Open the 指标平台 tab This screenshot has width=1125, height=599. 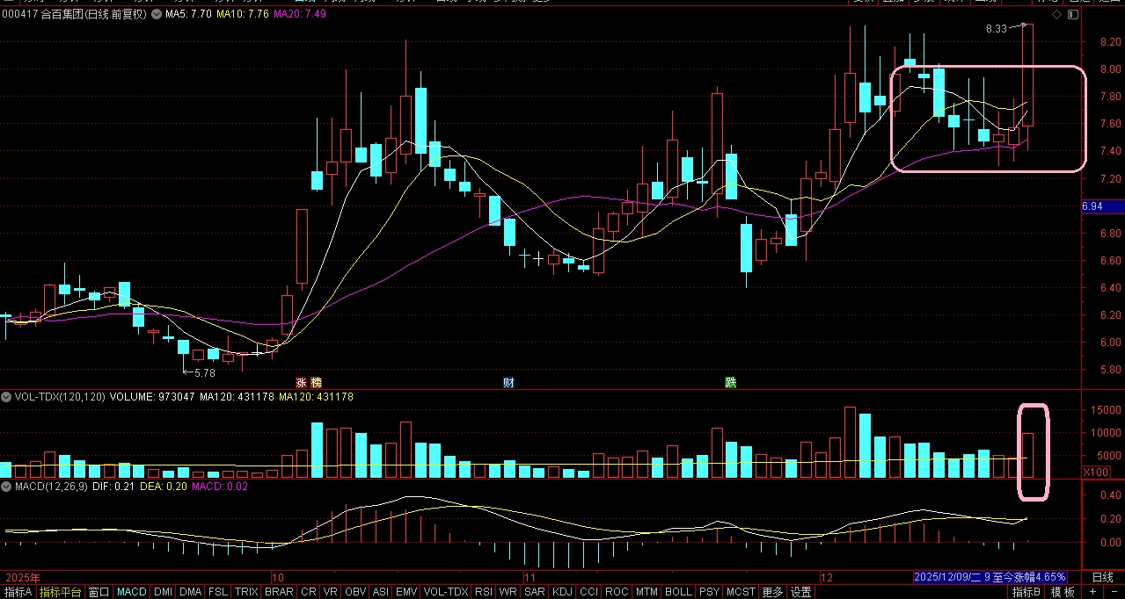click(61, 592)
